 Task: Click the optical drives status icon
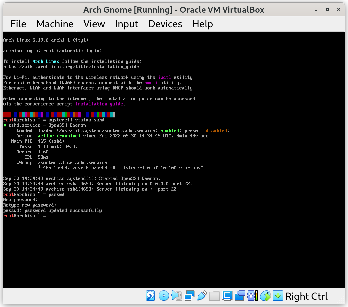[164, 295]
